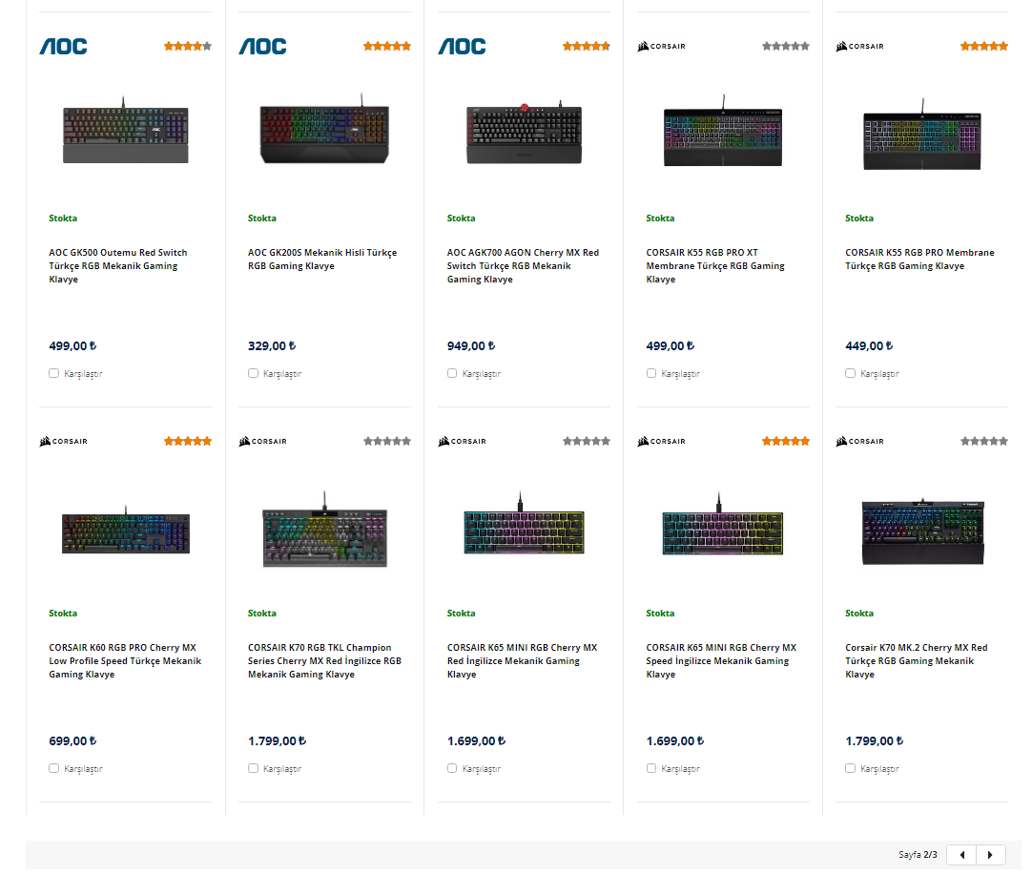Click Corsair logo on K65 MINI Red card
The height and width of the screenshot is (875, 1032).
click(x=462, y=441)
